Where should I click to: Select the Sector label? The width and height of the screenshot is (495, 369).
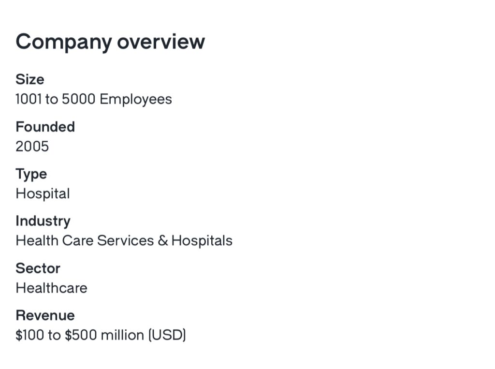coord(38,268)
